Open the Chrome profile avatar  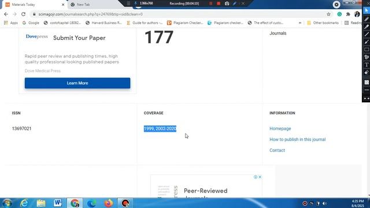pyautogui.click(x=357, y=14)
